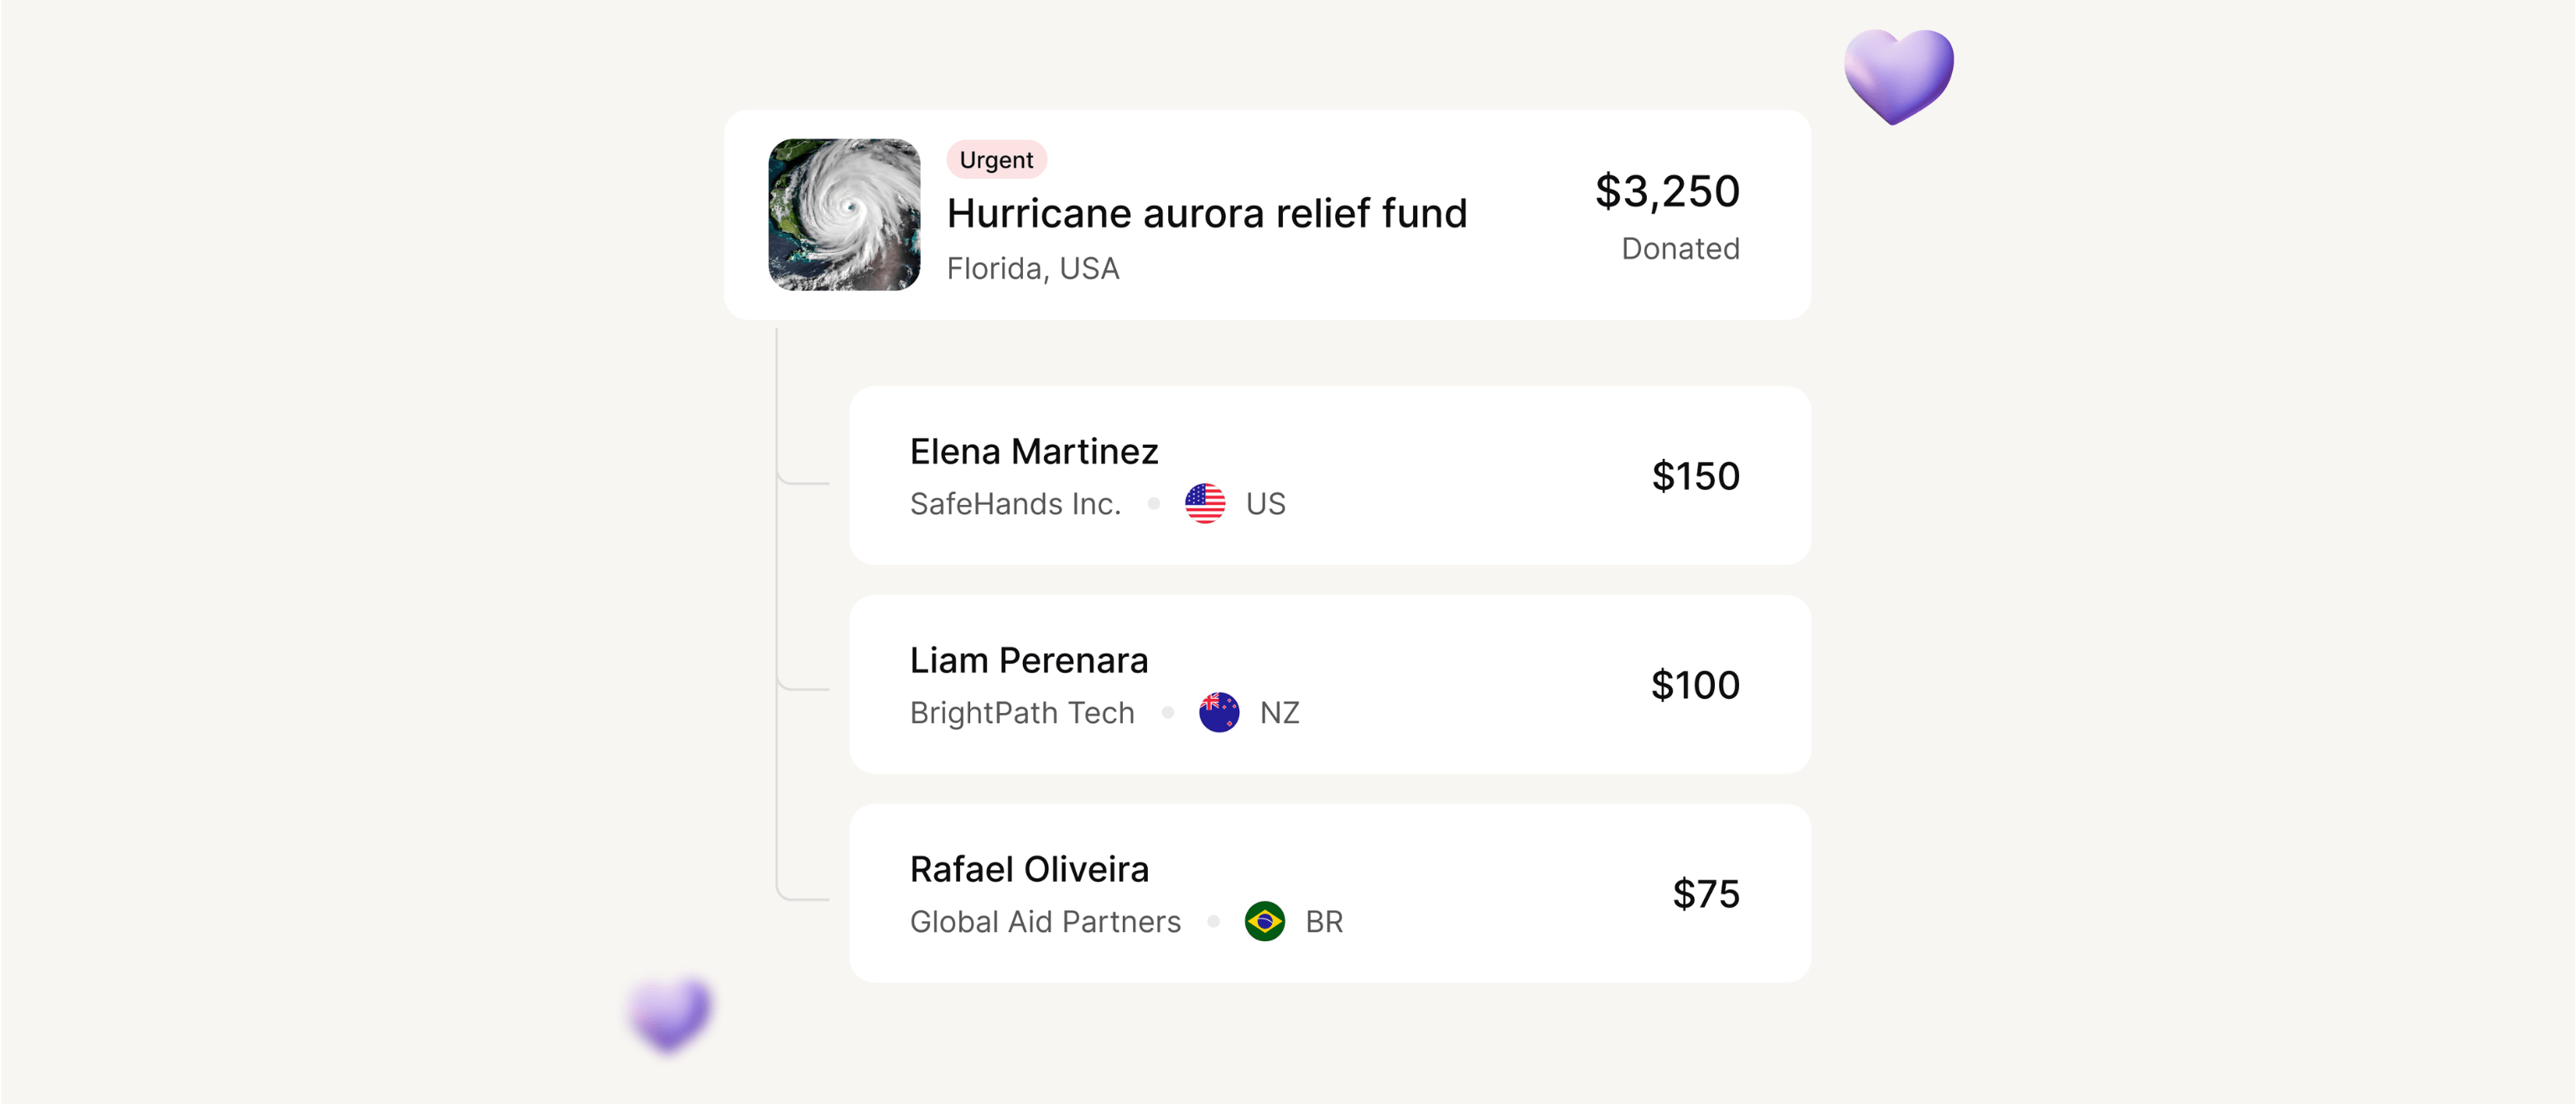The image size is (2576, 1104).
Task: Click the Donated label under total
Action: click(x=1679, y=249)
